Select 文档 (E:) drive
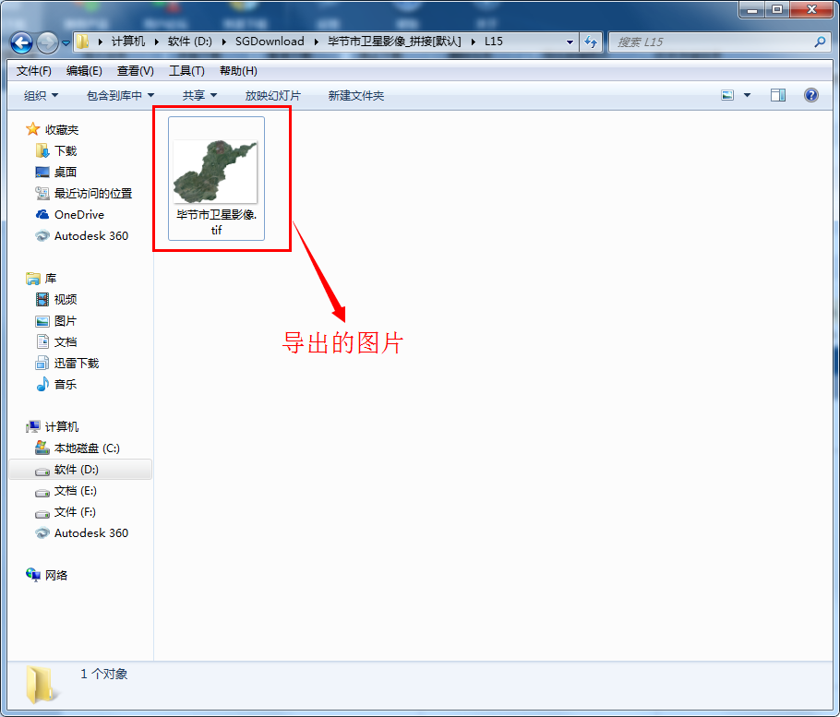This screenshot has width=840, height=717. (66, 491)
